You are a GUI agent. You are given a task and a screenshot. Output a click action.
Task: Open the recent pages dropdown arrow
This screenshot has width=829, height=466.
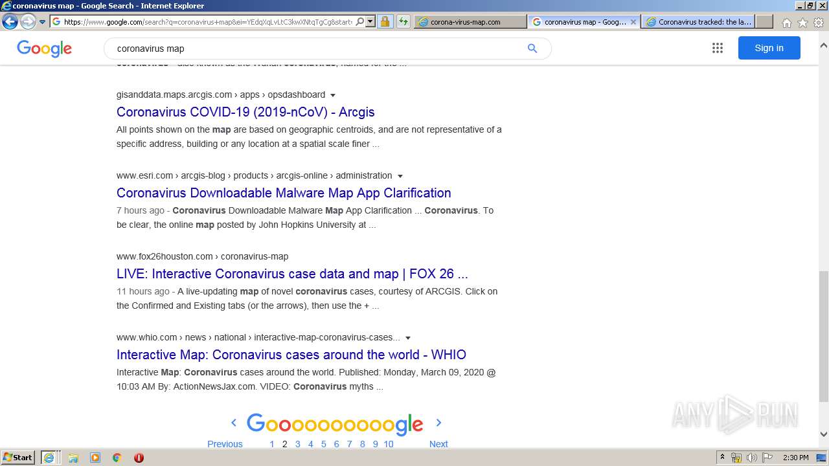coord(43,22)
